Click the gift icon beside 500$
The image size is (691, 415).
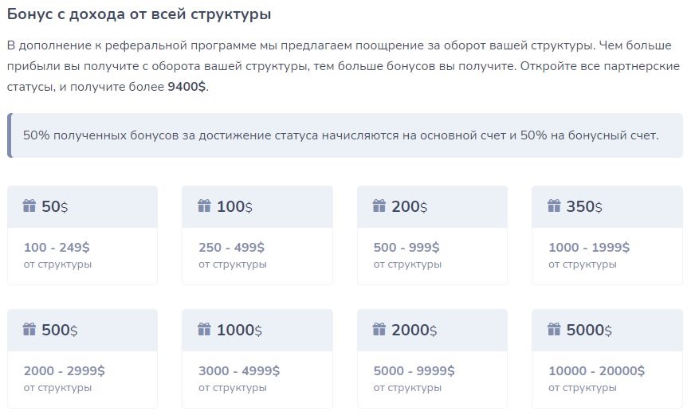29,329
